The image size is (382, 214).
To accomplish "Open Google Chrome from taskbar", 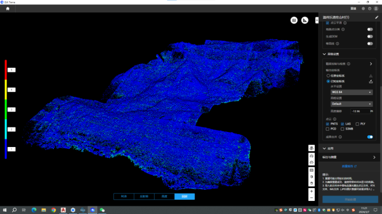I will point(53,210).
